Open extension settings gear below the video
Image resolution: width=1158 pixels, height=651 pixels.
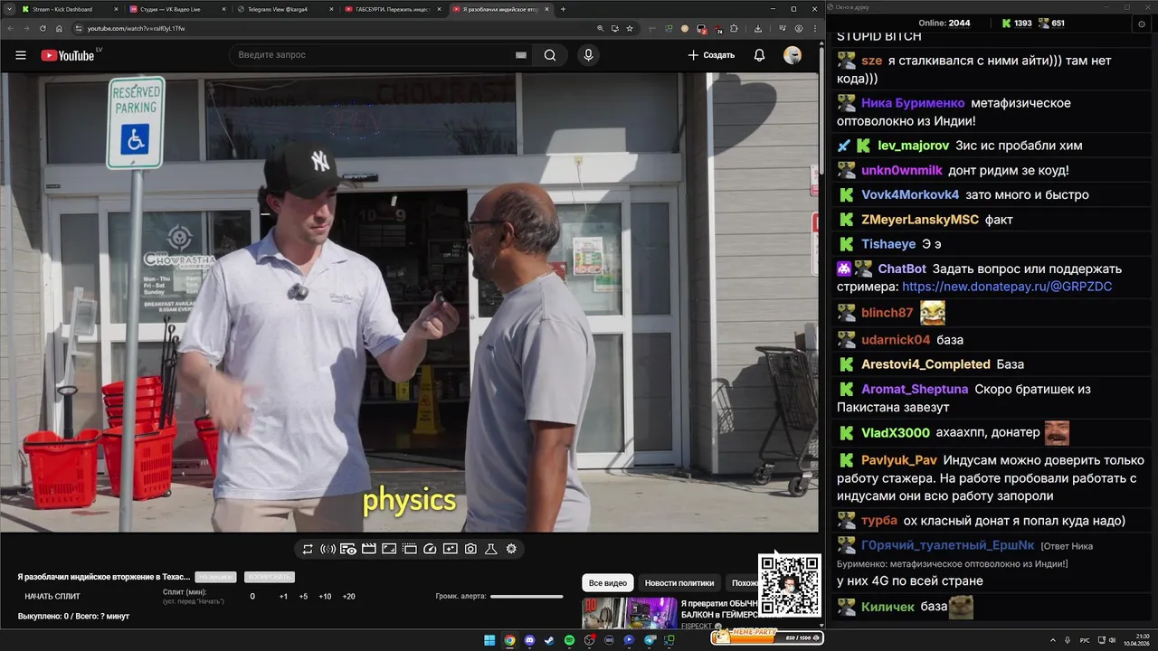point(511,549)
